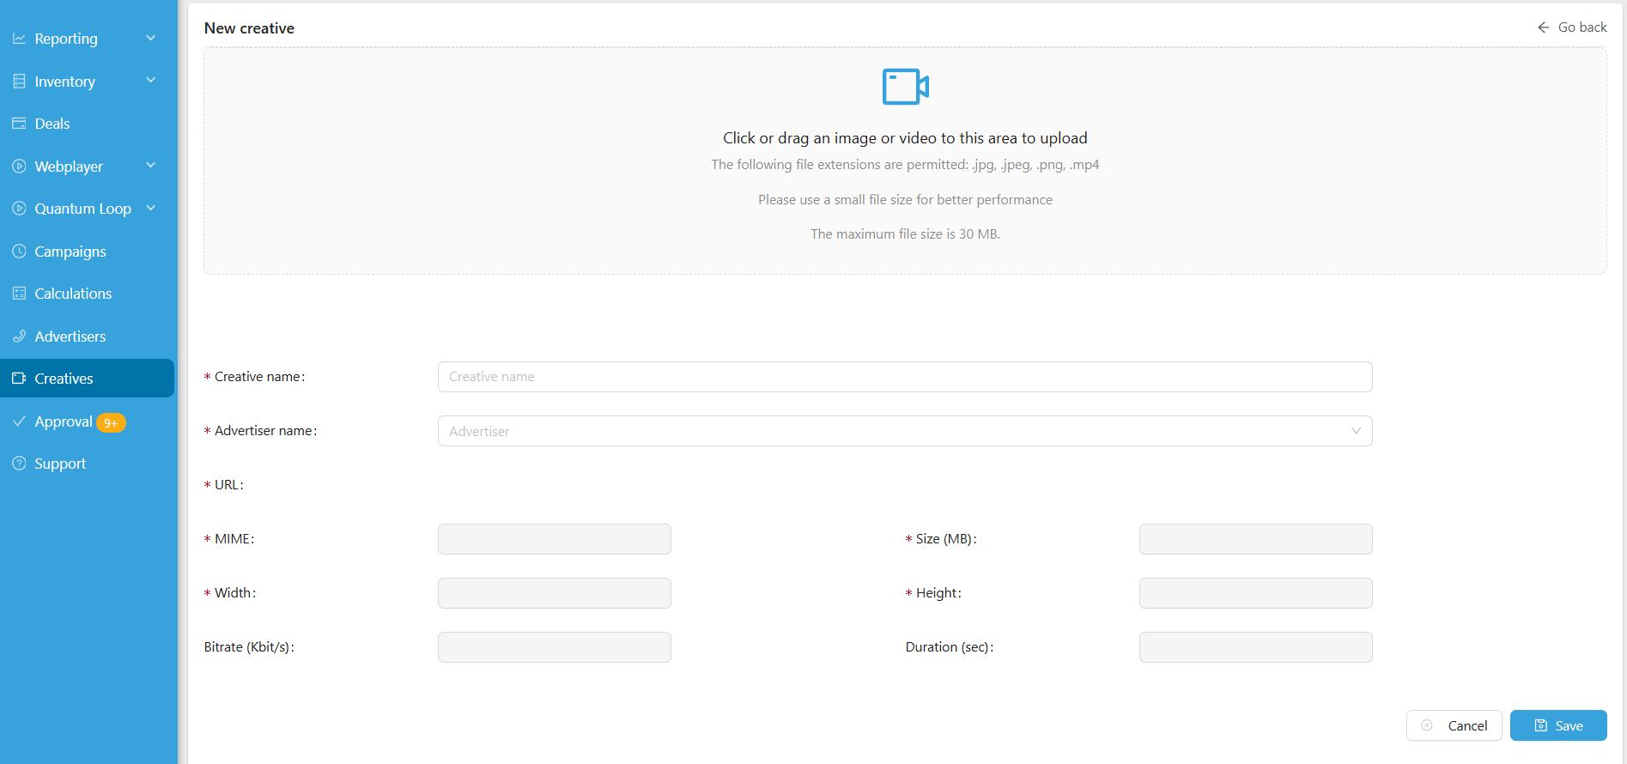Click the Advertisers icon in sidebar

pos(19,337)
